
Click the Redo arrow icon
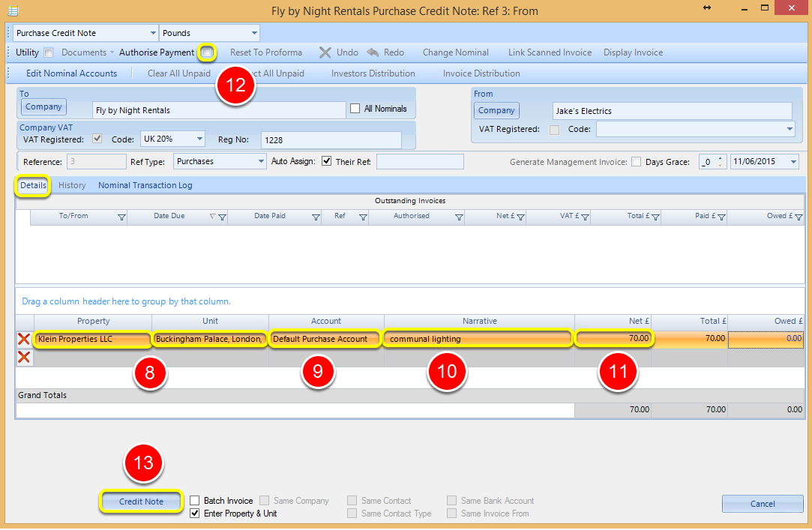click(373, 52)
